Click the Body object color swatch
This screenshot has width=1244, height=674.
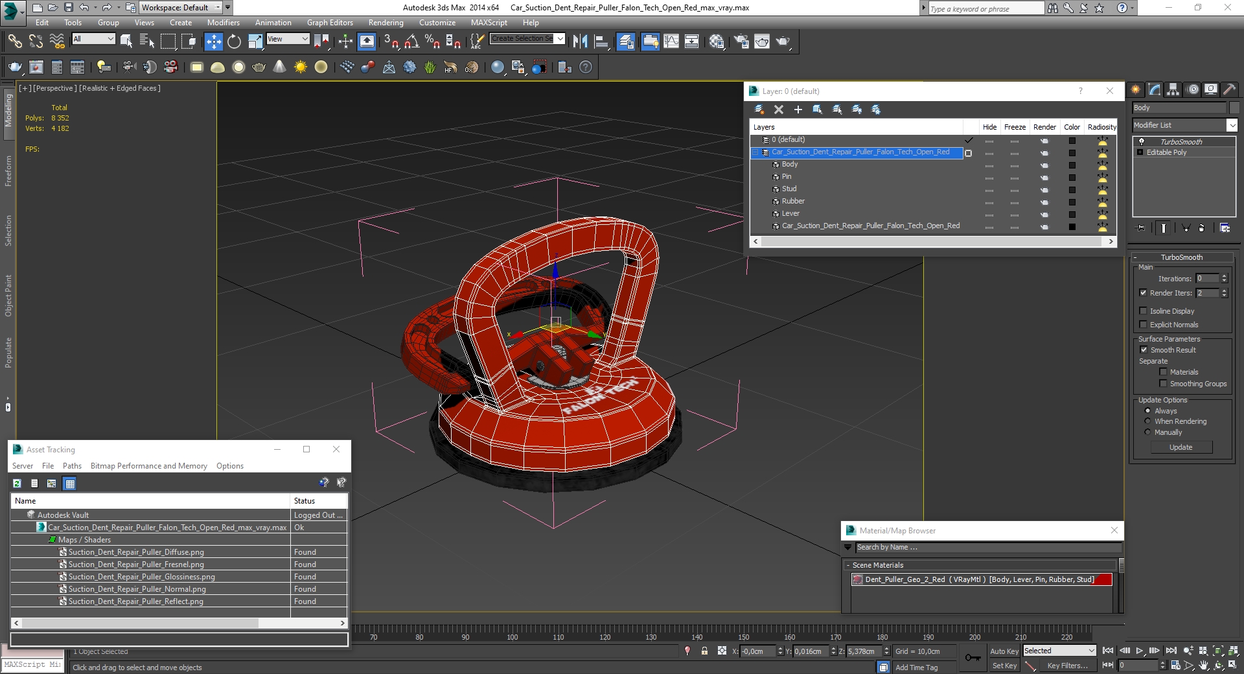[x=1234, y=108]
